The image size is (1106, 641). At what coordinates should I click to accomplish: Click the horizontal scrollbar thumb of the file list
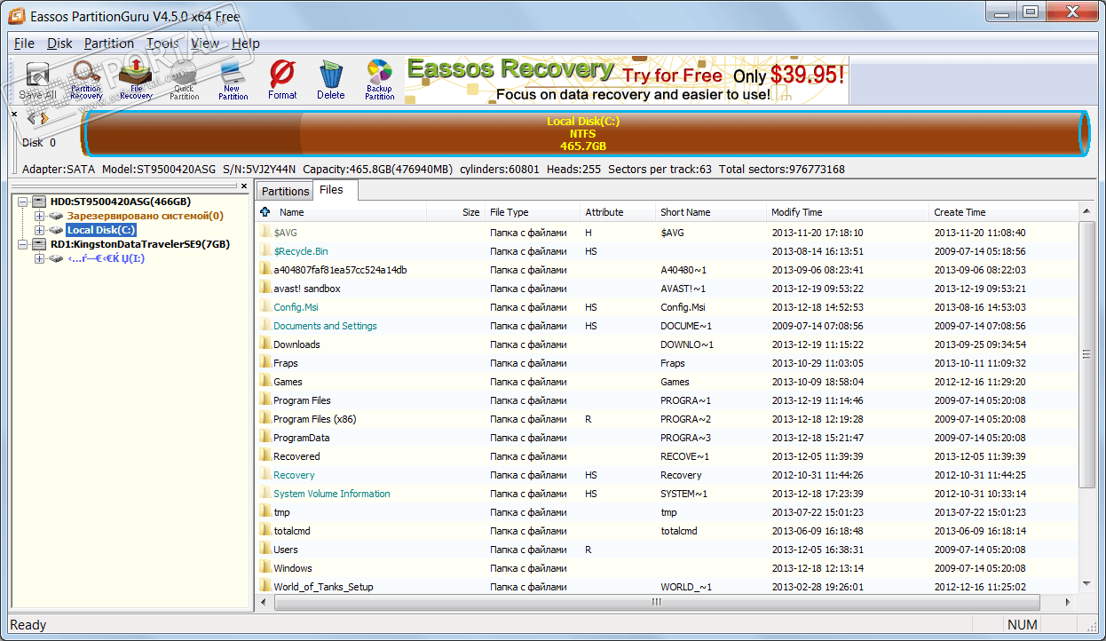pos(657,602)
